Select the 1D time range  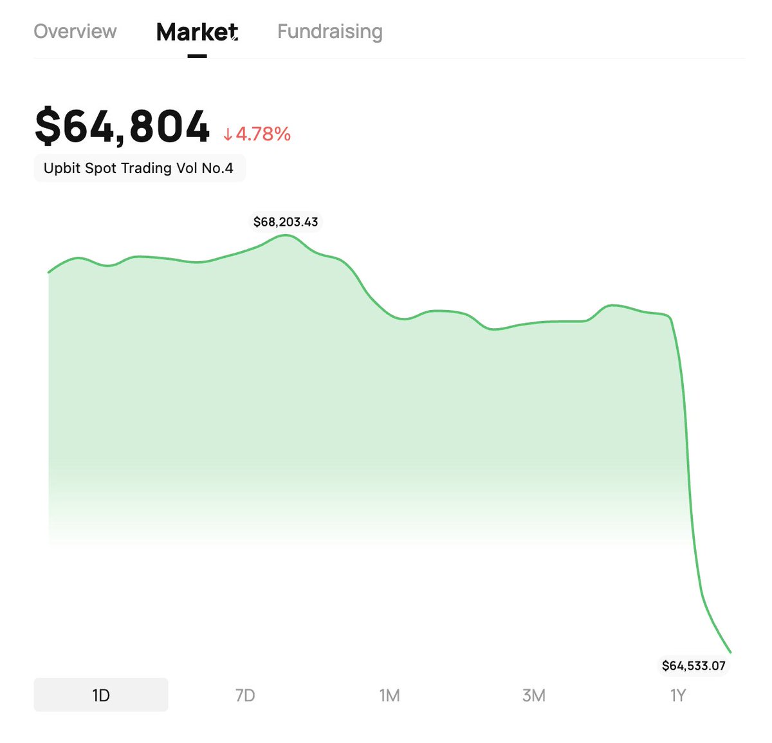[101, 695]
